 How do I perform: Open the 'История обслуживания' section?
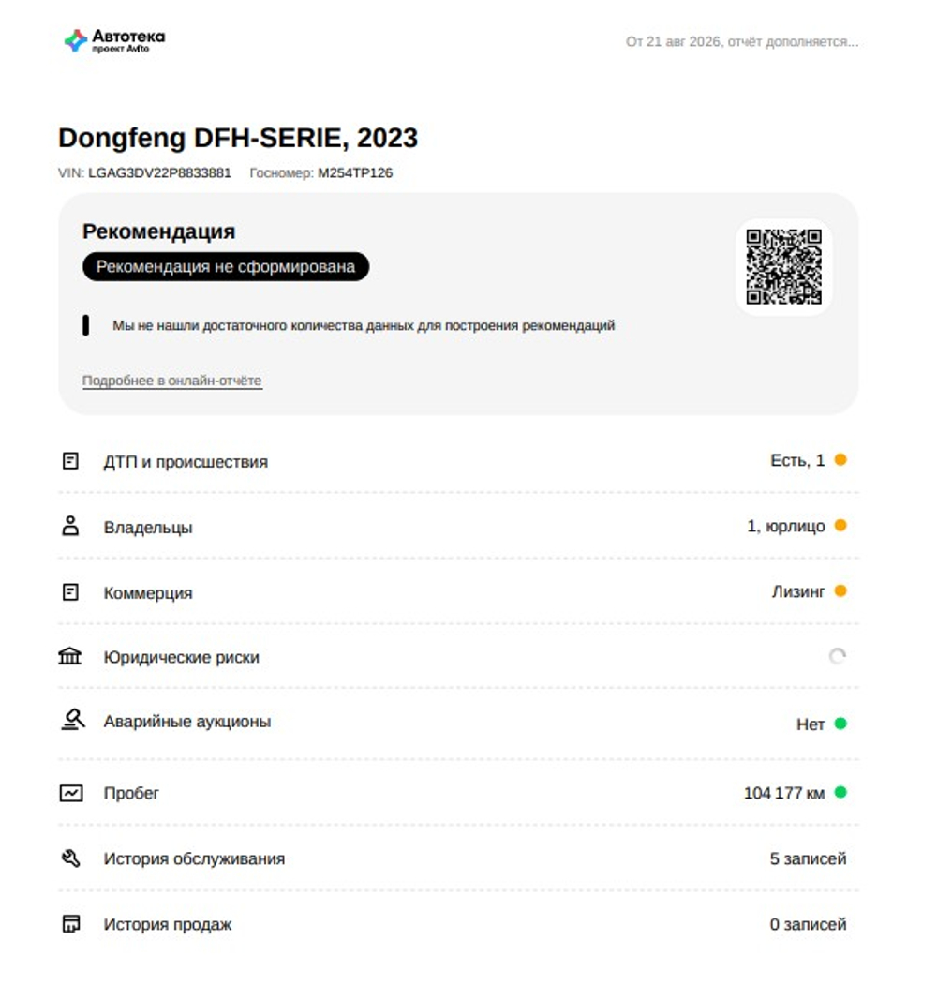point(458,858)
